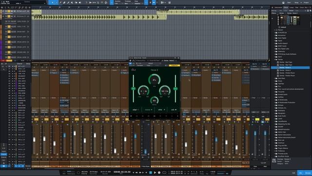Click the Rewind button in transport
The image size is (312, 176).
click(136, 173)
